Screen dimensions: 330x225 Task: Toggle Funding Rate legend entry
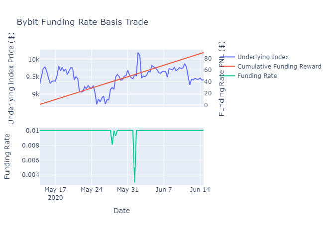(x=257, y=76)
